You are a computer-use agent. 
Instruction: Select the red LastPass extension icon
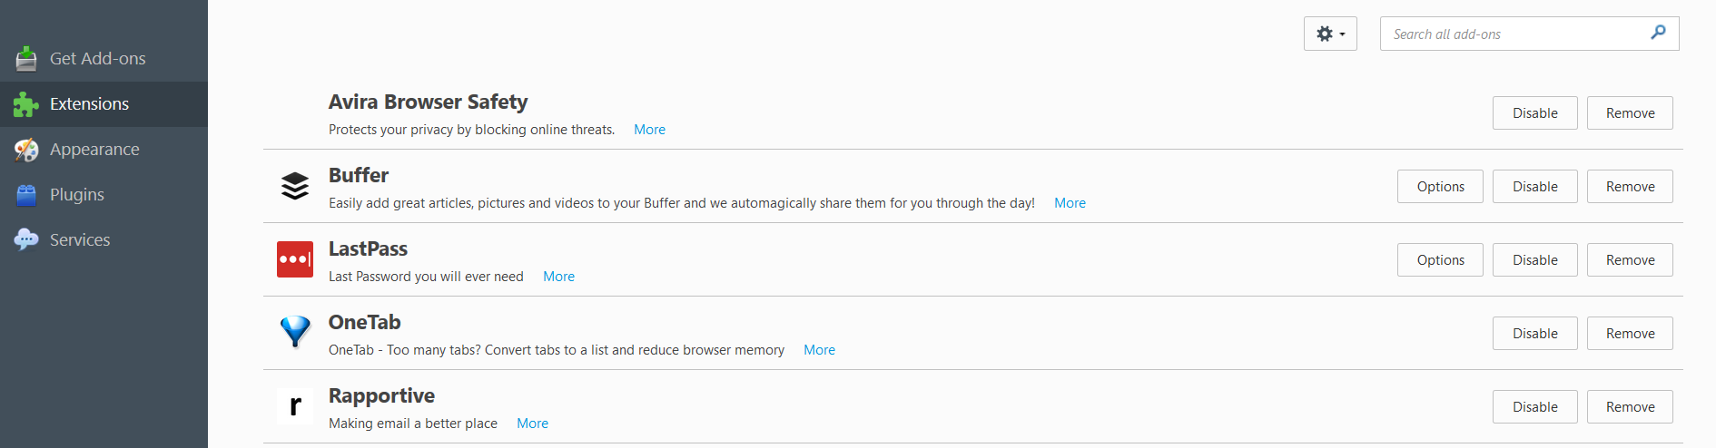[295, 259]
